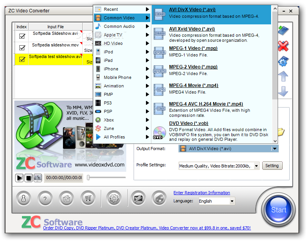Click the round video tool icon
Image resolution: width=307 pixels, height=241 pixels.
click(x=138, y=198)
